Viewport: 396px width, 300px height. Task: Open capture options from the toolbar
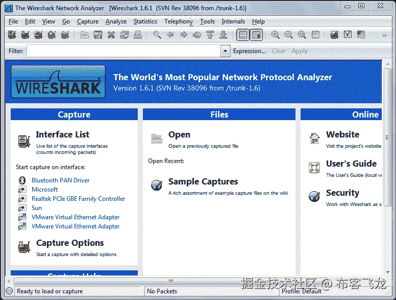point(25,35)
